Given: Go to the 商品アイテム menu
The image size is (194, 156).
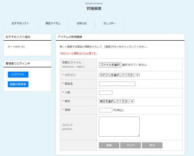Looking at the screenshot, I should 53,24.
